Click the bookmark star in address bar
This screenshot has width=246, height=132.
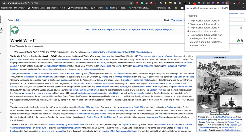coord(131,3)
